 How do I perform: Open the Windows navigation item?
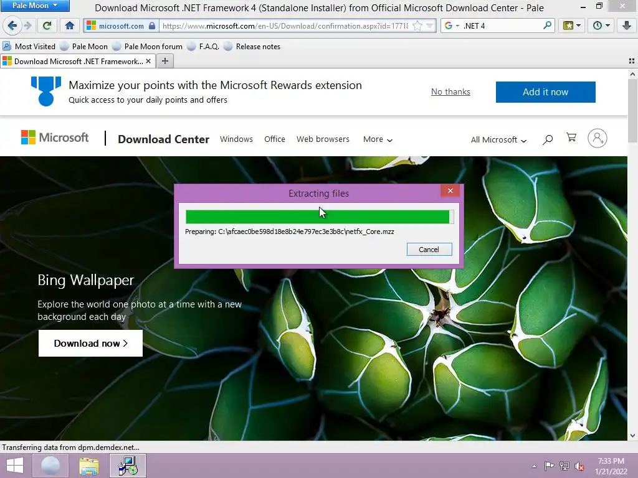(236, 139)
